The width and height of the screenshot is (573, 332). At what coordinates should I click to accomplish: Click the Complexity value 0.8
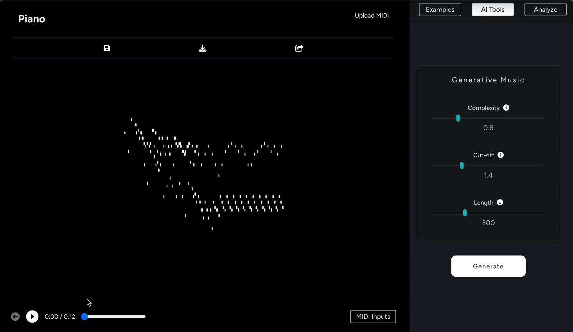click(x=488, y=128)
